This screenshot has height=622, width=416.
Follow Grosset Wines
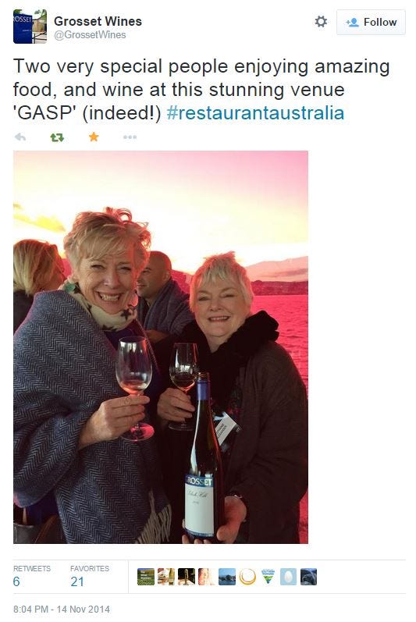(x=372, y=22)
